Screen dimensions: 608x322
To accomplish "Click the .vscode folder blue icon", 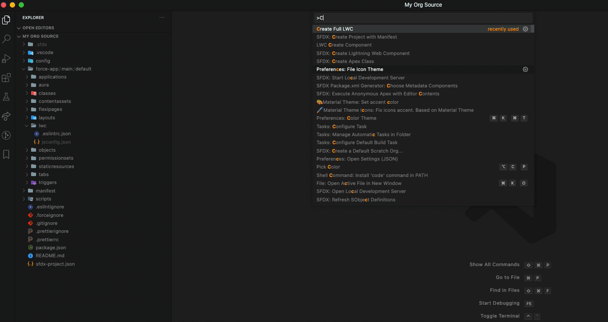I will click(x=31, y=52).
